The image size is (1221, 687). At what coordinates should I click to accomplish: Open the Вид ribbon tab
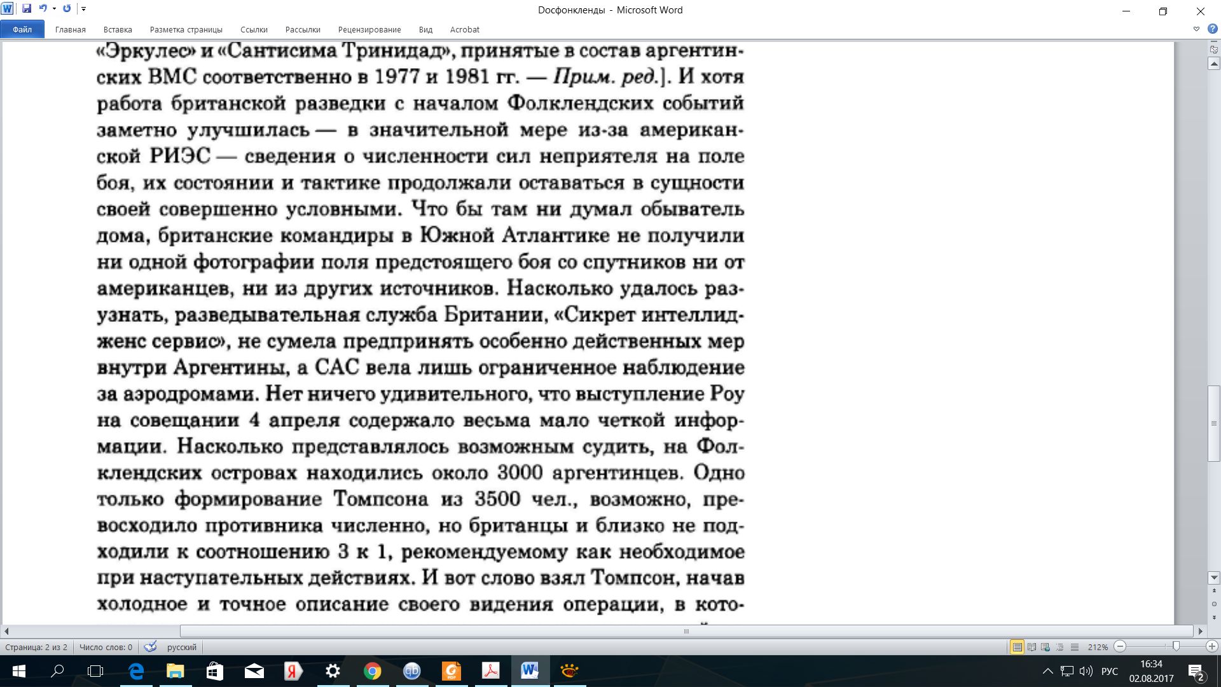point(425,29)
